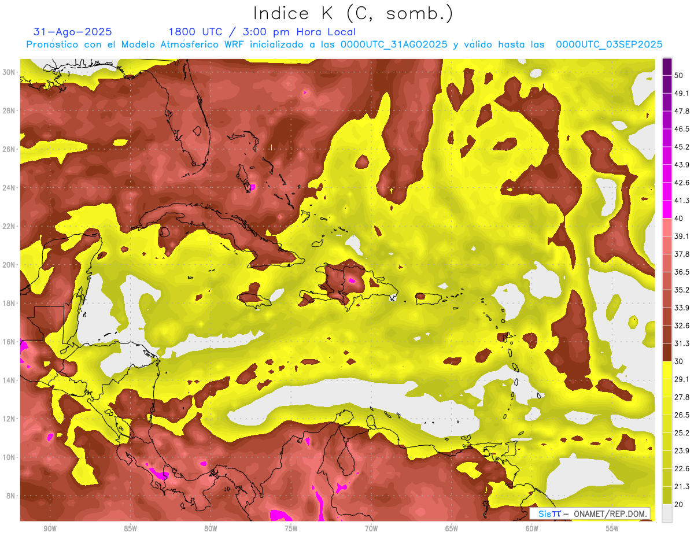Click the legend value 21.3
Screen dimensions: 694x536
tap(681, 486)
